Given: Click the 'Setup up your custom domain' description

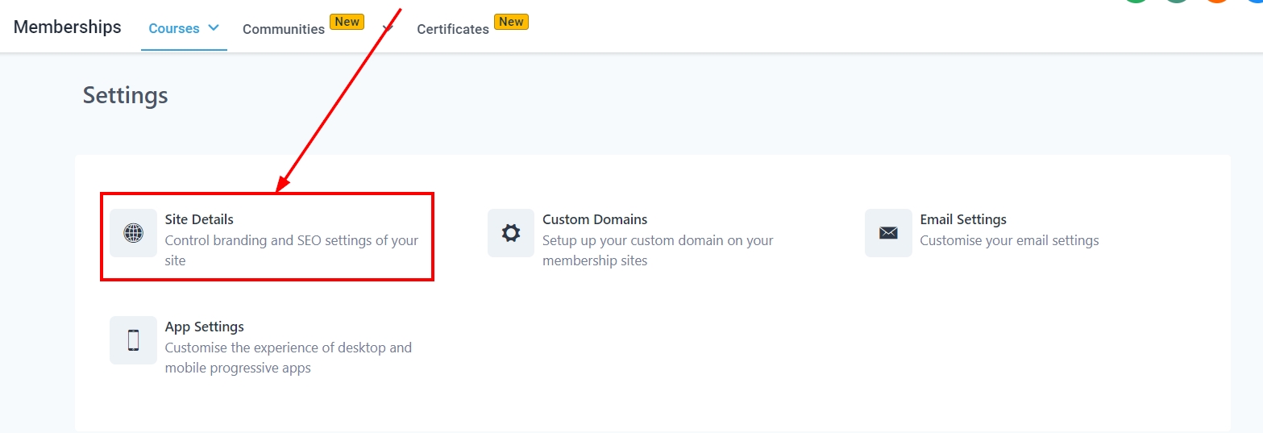Looking at the screenshot, I should (x=658, y=240).
